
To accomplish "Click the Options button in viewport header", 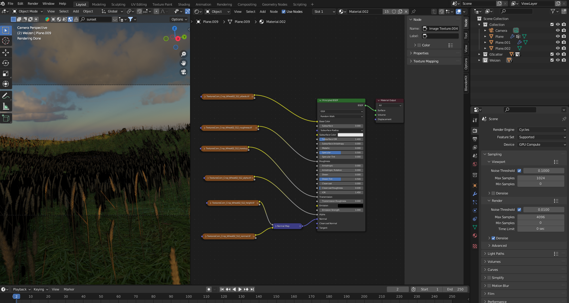I will point(178,19).
